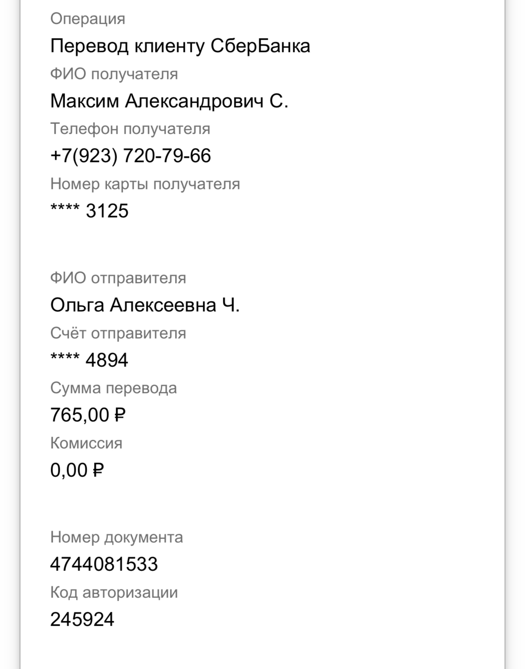Select document number 4744081533
Image resolution: width=525 pixels, height=669 pixels.
click(104, 564)
